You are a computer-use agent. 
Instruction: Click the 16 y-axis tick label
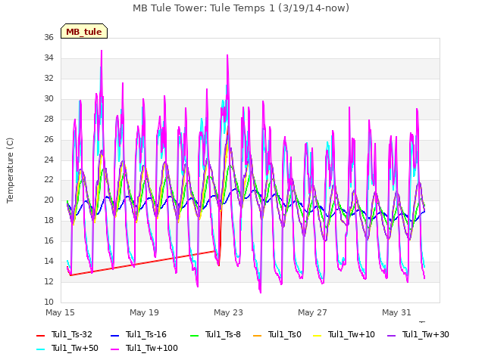tap(48, 240)
